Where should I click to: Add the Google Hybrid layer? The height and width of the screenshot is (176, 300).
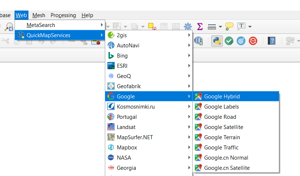(236, 96)
